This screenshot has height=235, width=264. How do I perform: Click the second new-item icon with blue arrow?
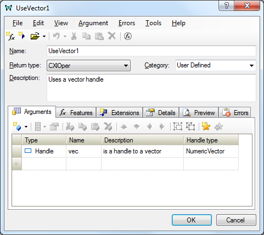pyautogui.click(x=22, y=36)
